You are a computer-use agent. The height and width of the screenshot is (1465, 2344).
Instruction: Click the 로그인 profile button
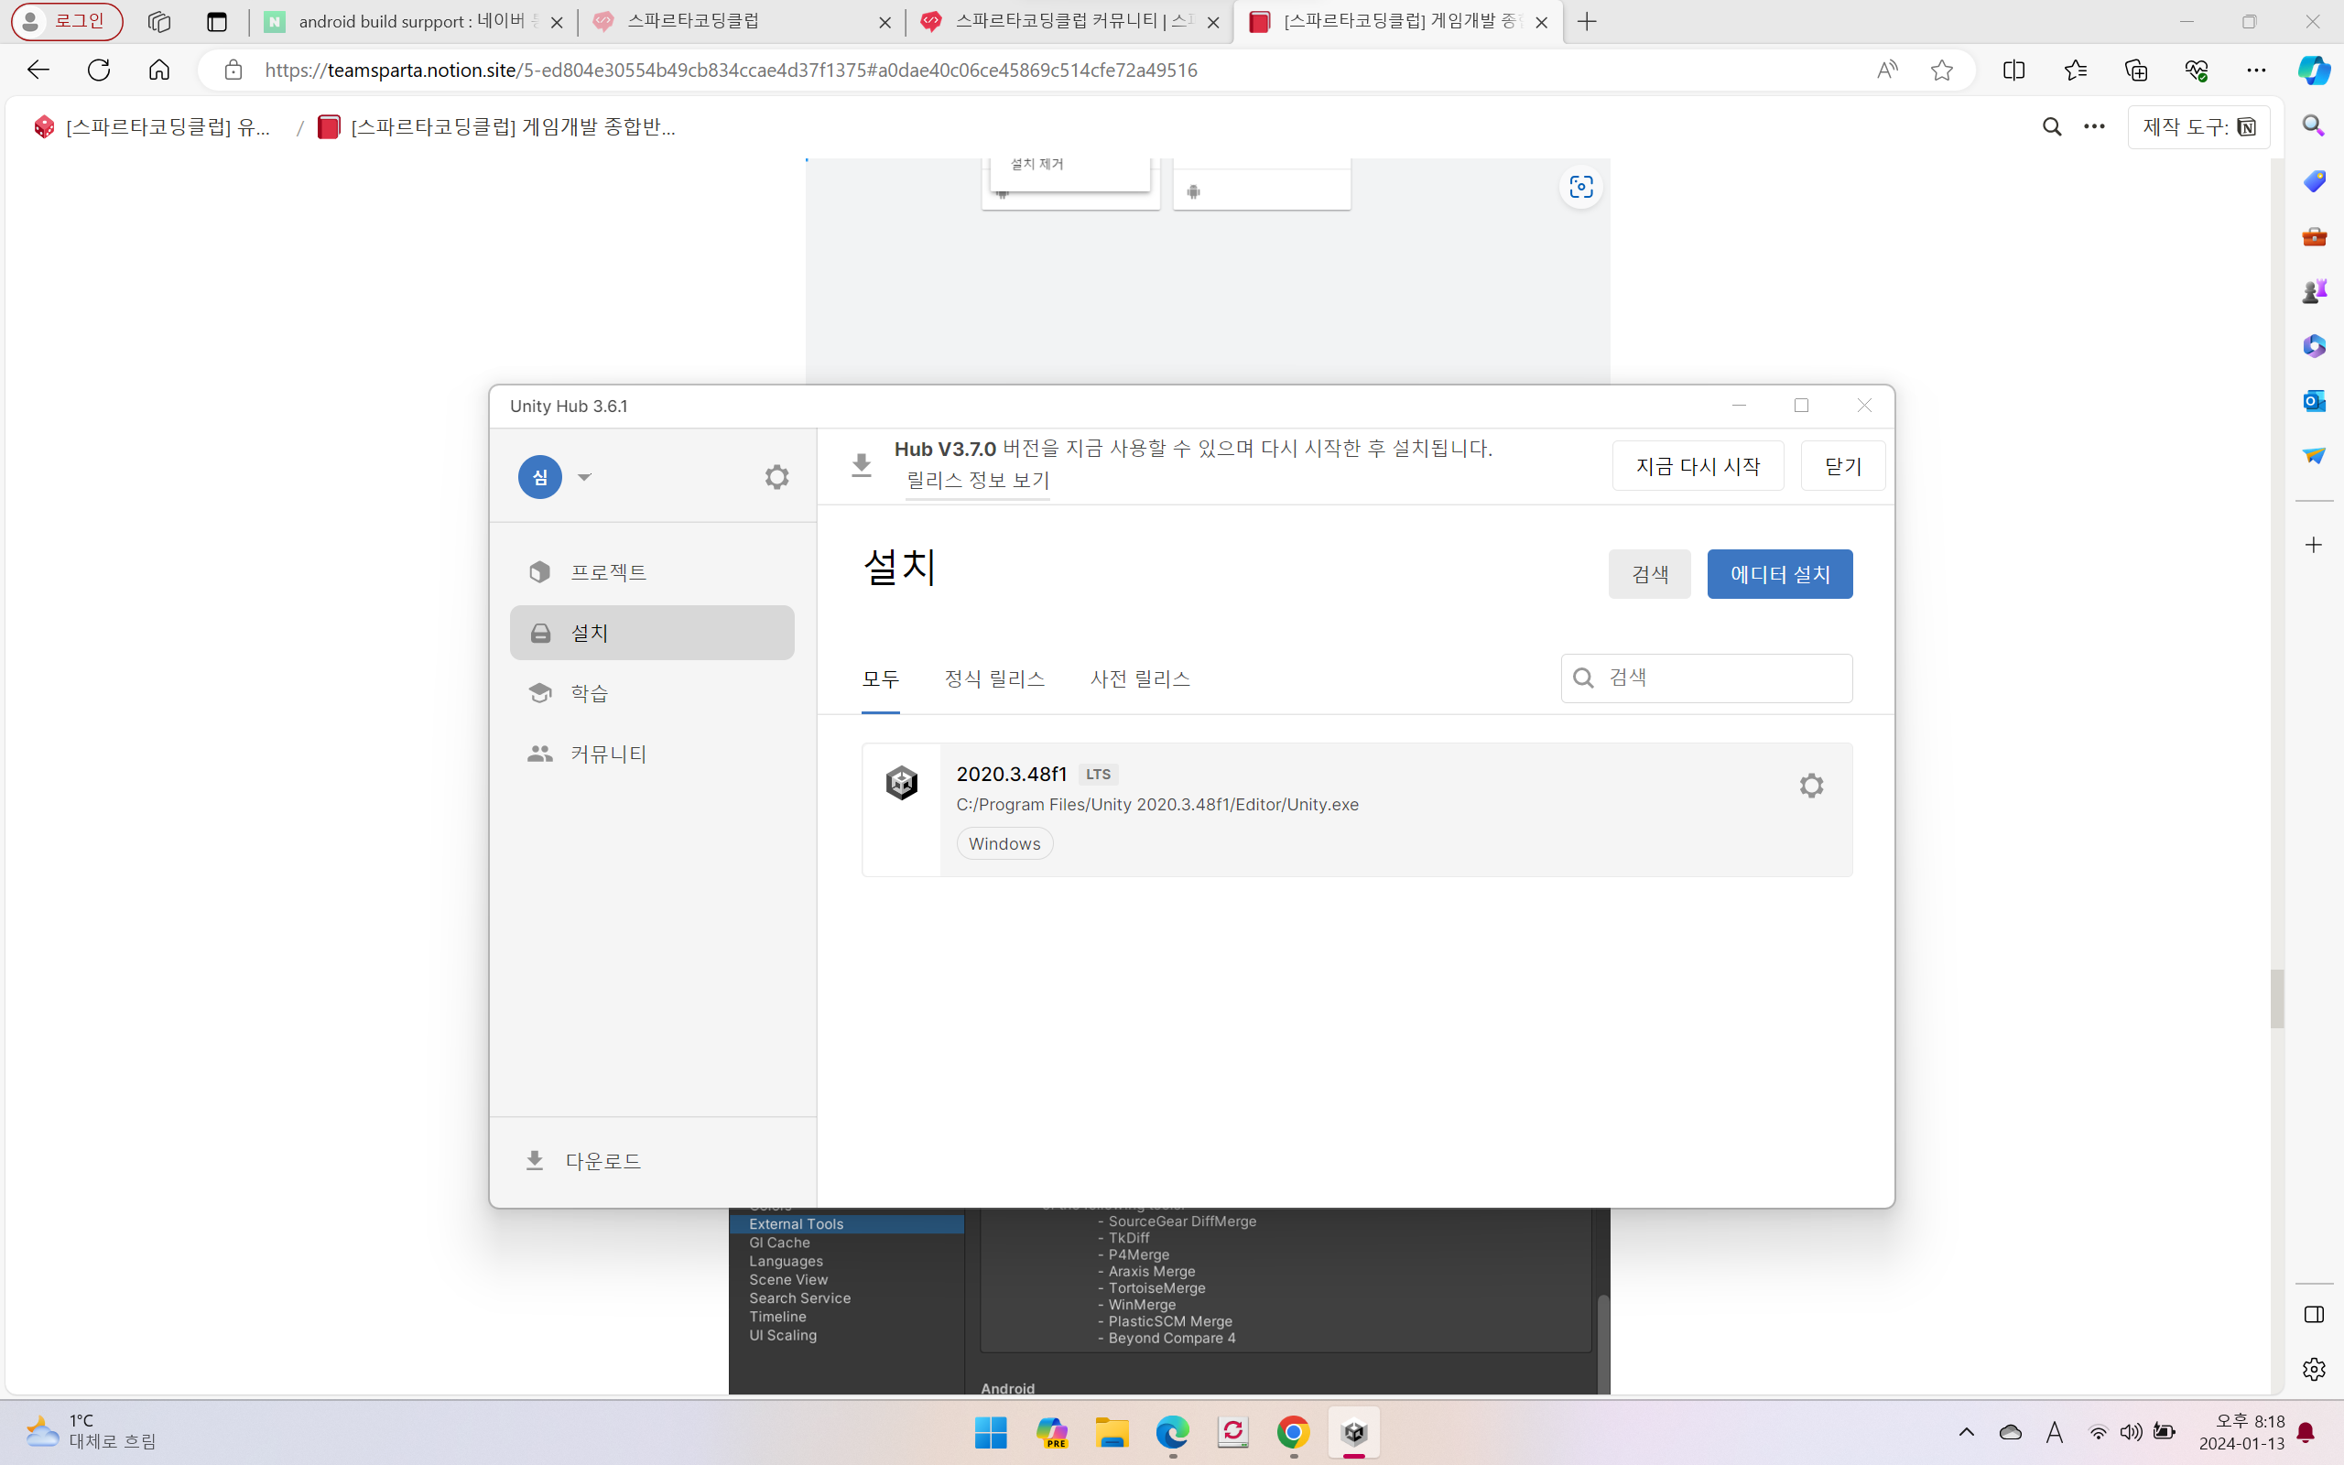pos(67,22)
